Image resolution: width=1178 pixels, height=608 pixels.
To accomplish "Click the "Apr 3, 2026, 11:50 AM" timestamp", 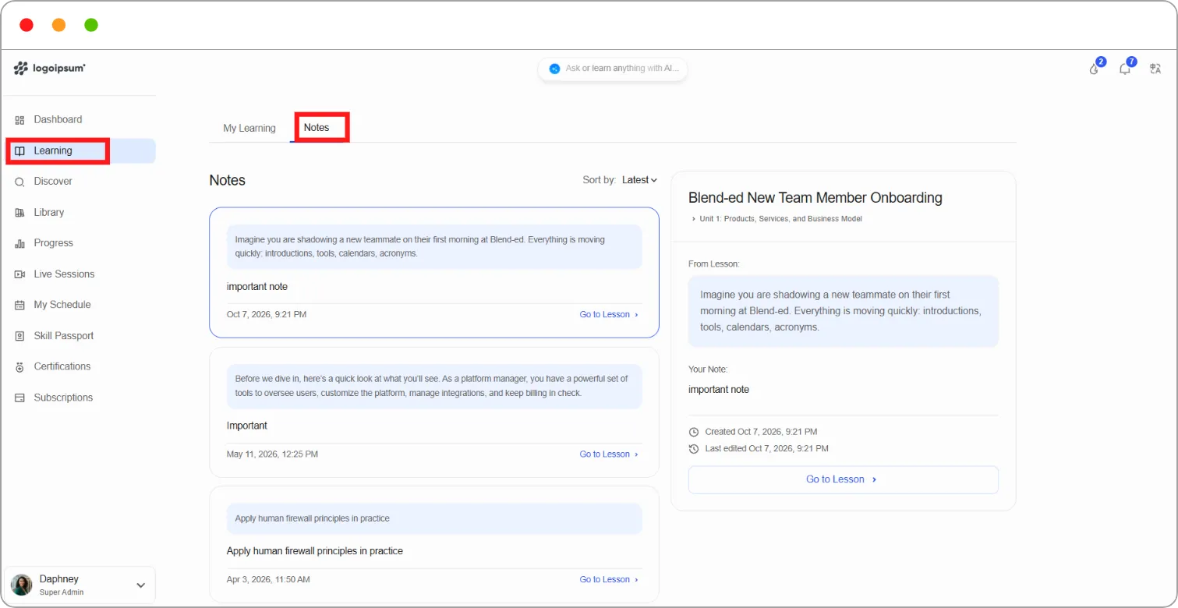I will pyautogui.click(x=268, y=580).
